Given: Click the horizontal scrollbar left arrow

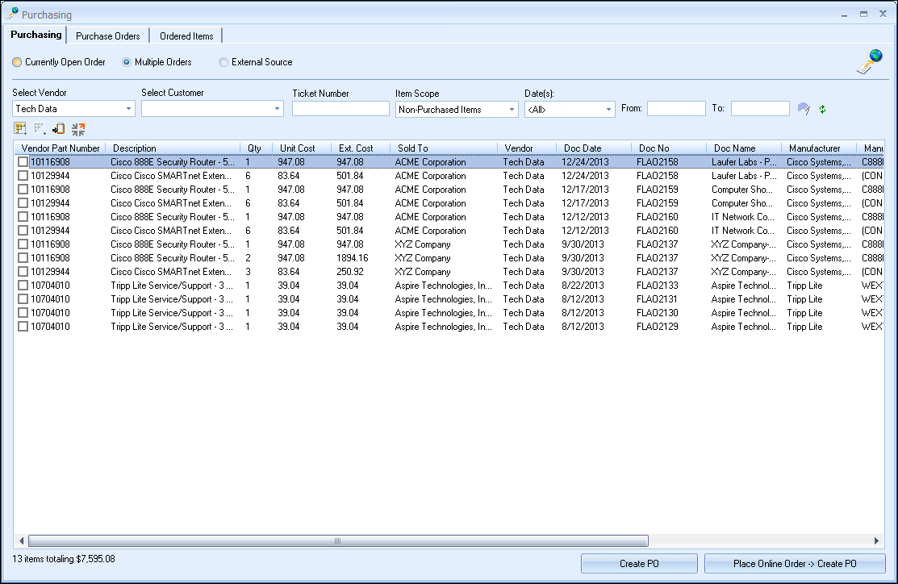Looking at the screenshot, I should (22, 540).
